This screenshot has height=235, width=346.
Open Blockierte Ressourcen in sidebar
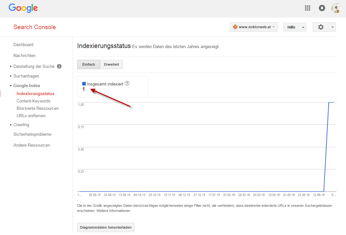coord(38,108)
